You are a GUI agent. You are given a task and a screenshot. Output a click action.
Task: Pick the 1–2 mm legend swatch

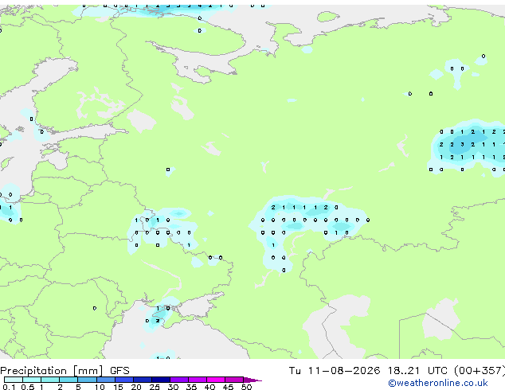(50, 380)
